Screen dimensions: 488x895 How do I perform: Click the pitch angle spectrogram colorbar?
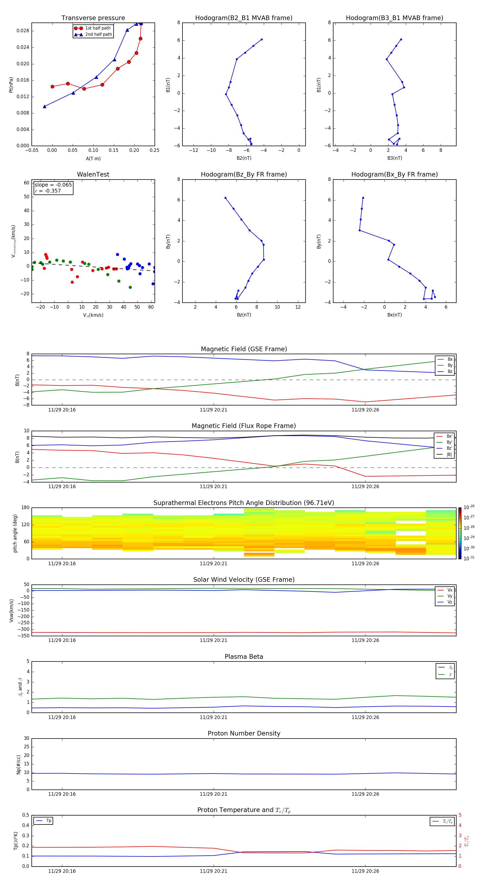click(x=460, y=533)
